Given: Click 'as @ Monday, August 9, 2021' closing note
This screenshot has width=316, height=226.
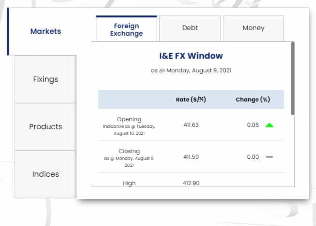Looking at the screenshot, I should click(x=129, y=162).
